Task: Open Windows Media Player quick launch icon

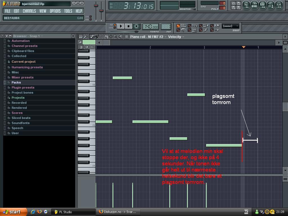Action: [x=46, y=211]
